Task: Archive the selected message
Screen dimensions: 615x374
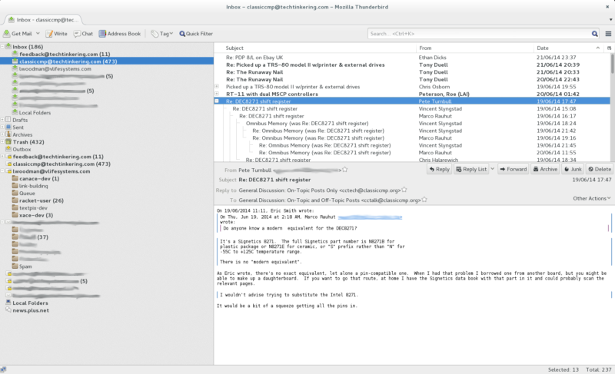Action: coord(545,169)
